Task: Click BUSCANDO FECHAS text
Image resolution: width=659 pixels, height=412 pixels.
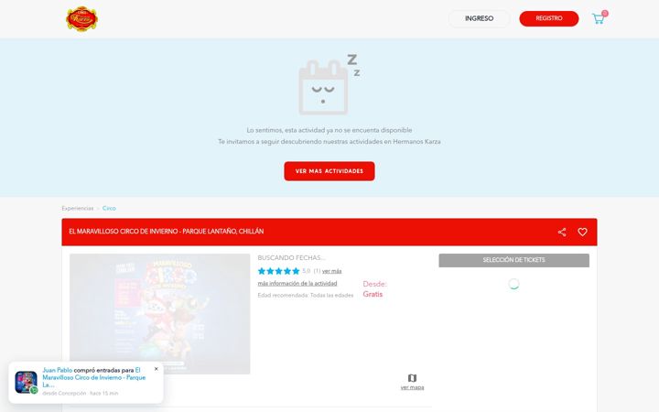Action: tap(291, 257)
